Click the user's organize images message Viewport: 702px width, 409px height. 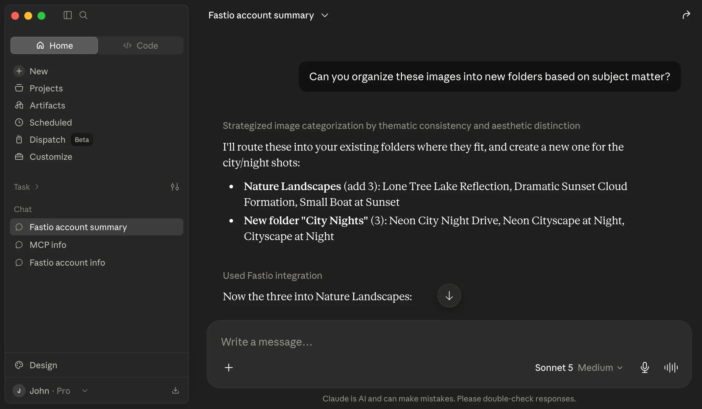[489, 76]
